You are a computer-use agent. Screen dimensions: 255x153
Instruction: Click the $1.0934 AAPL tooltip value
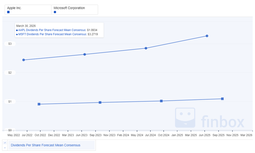[92, 30]
